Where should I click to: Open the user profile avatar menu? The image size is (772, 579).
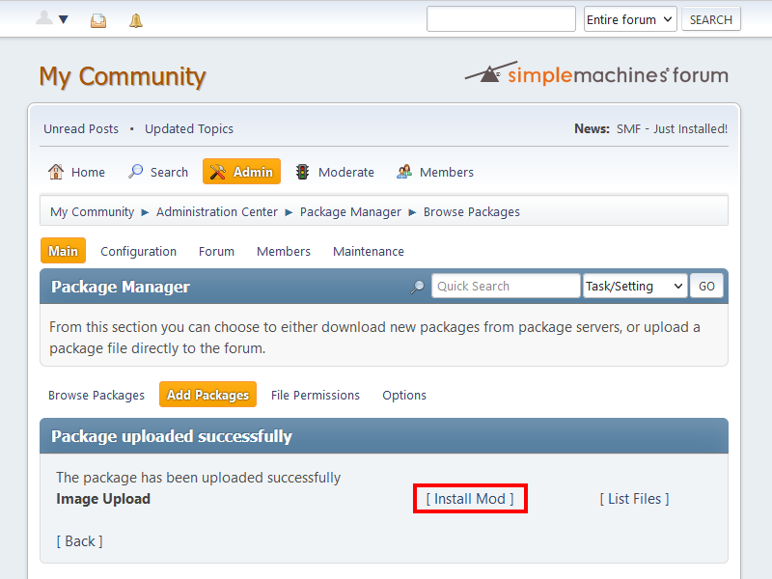click(x=51, y=19)
